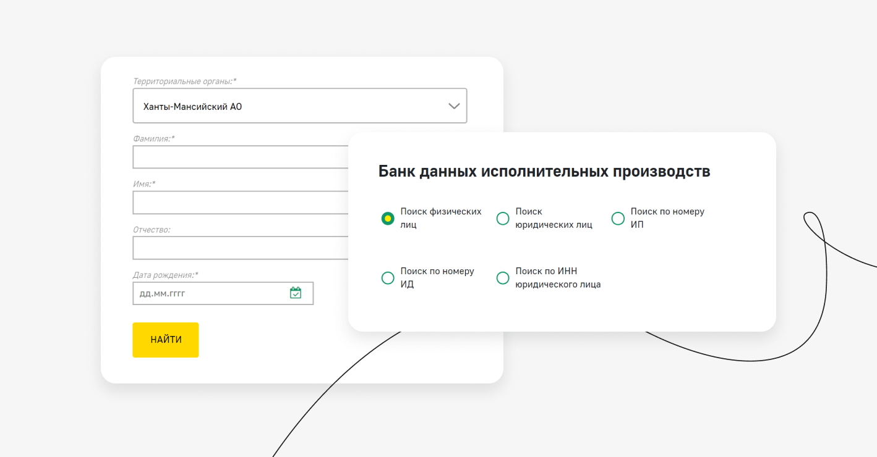
Task: Click the Дата рождения label
Action: [x=166, y=275]
